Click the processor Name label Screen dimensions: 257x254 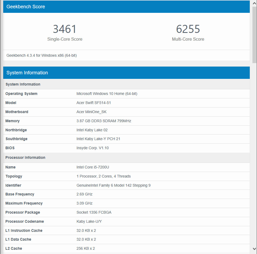[10, 167]
